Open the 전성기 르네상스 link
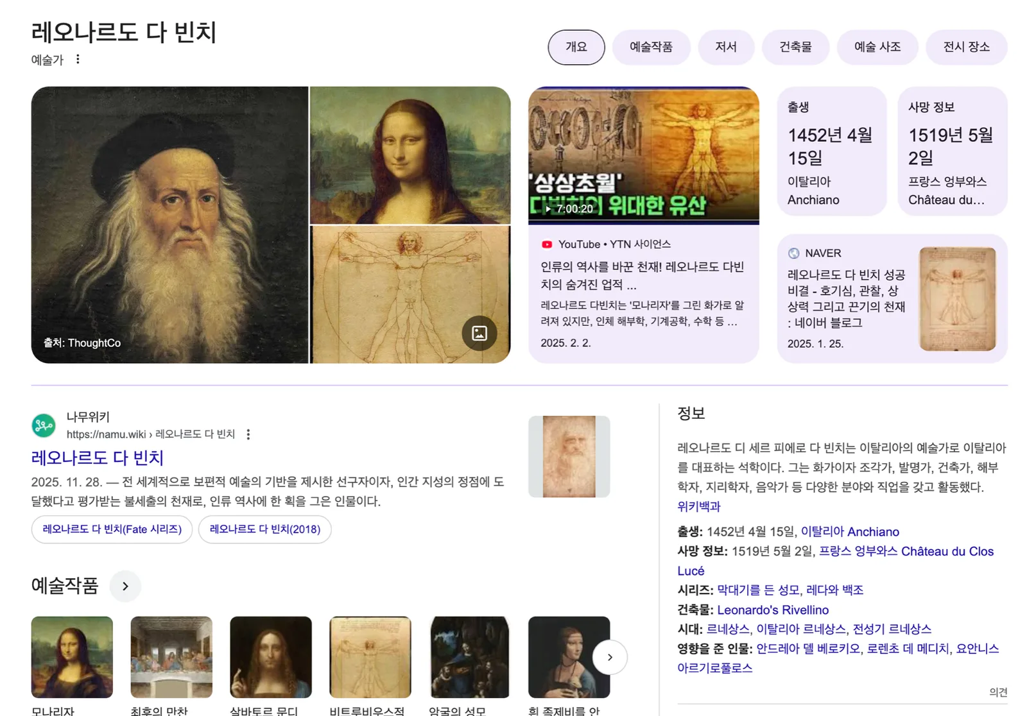Image resolution: width=1027 pixels, height=716 pixels. [x=892, y=629]
